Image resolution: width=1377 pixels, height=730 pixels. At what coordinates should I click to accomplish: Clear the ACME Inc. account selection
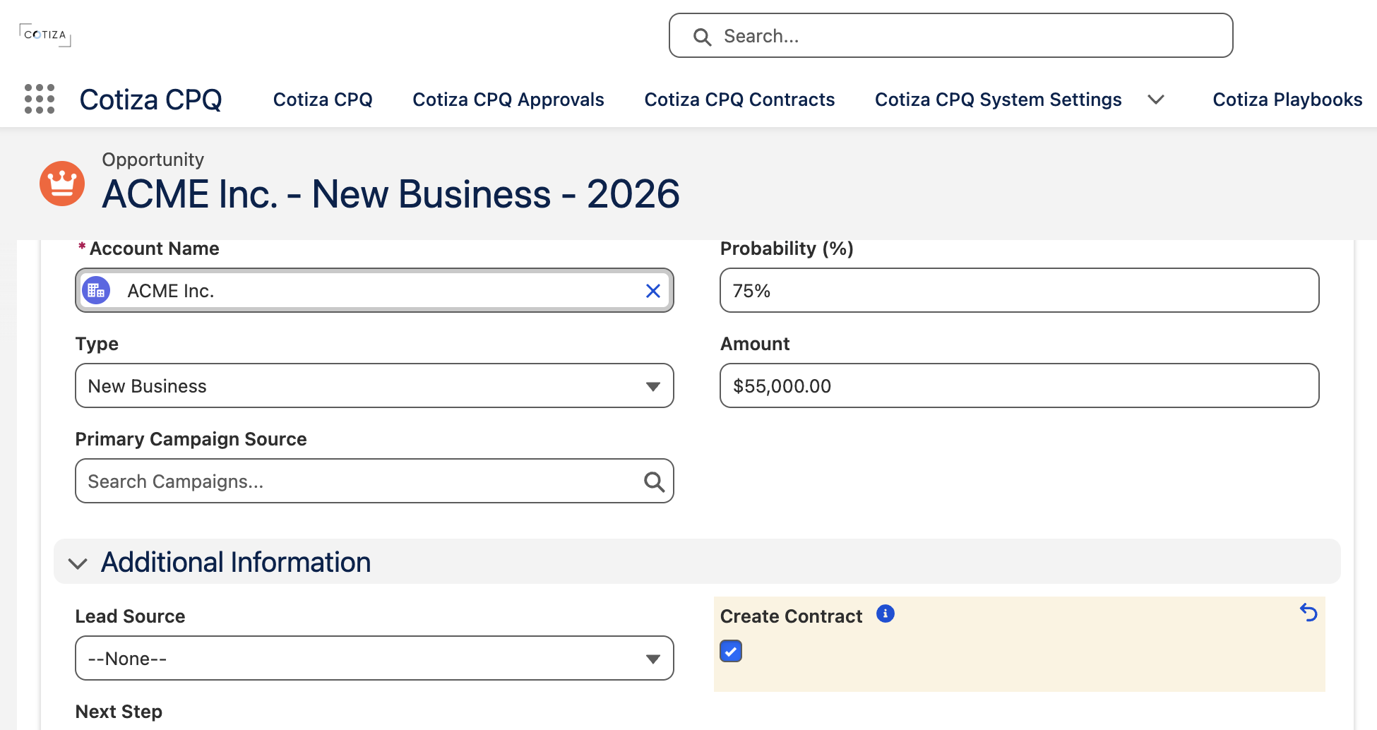653,291
